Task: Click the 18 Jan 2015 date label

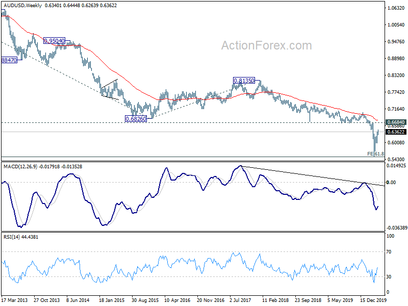Action: pos(112,300)
